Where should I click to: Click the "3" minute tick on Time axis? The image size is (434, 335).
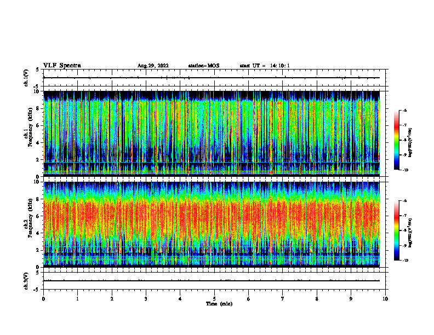point(146,299)
